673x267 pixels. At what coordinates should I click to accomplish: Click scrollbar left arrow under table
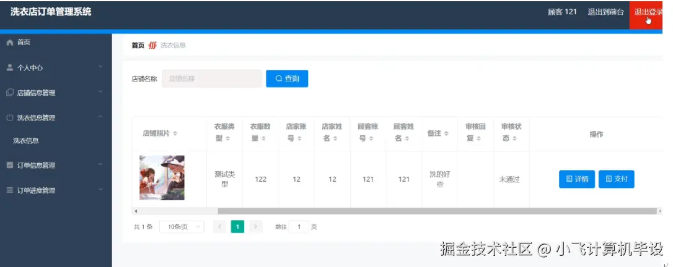pos(136,211)
